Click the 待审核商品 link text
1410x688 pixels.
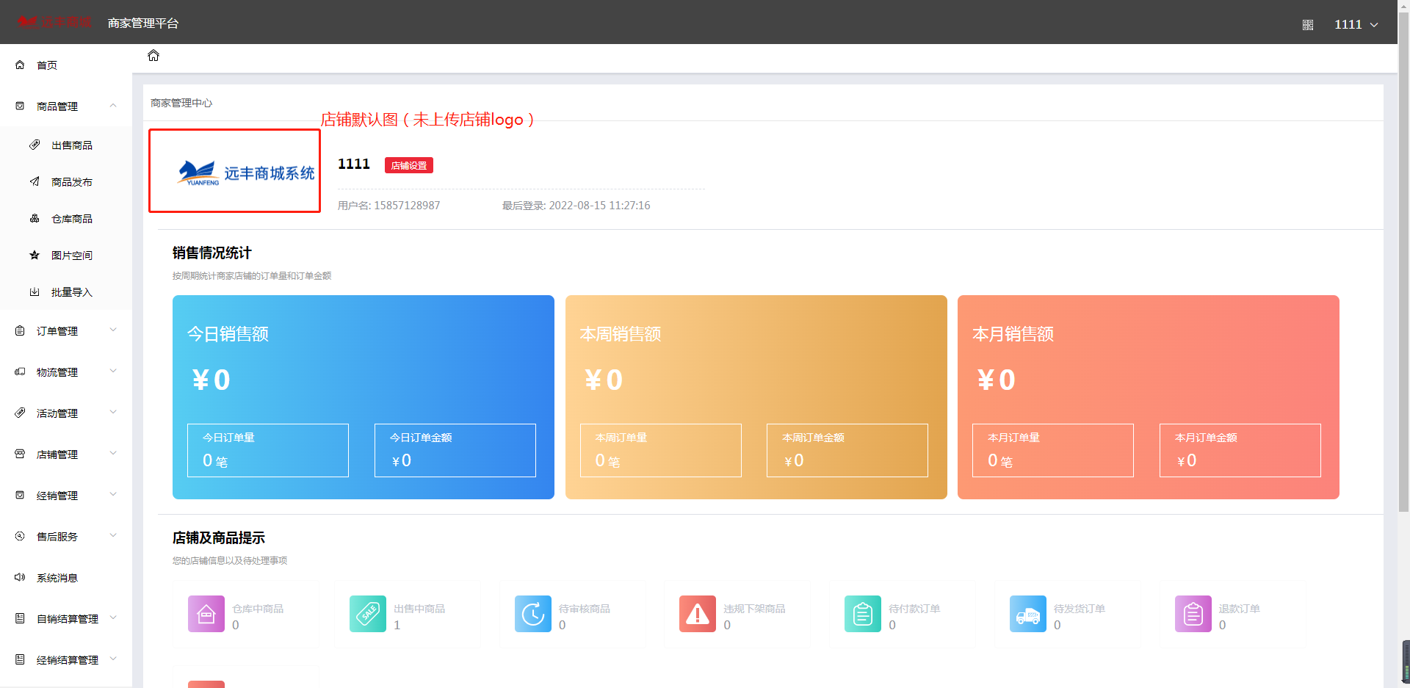(x=585, y=609)
